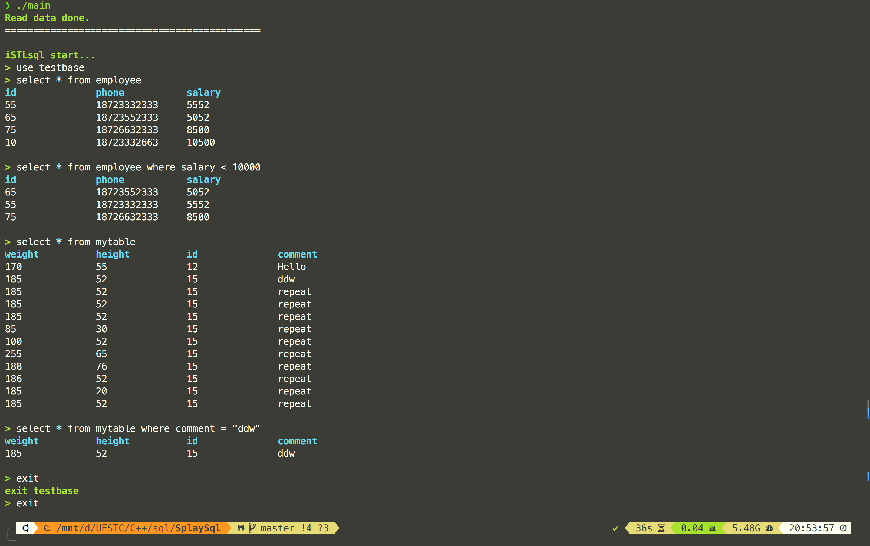
Task: Click the weight value 188
Action: [13, 367]
